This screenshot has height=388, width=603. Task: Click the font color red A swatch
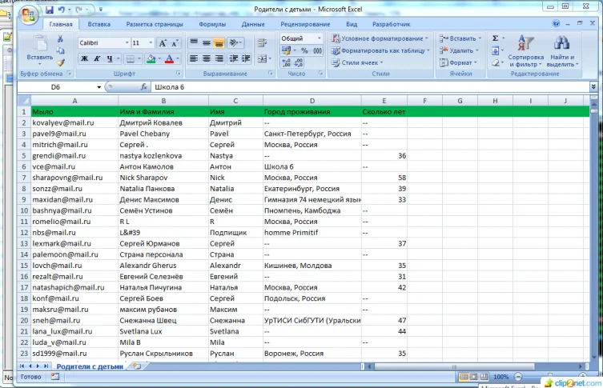pos(169,58)
